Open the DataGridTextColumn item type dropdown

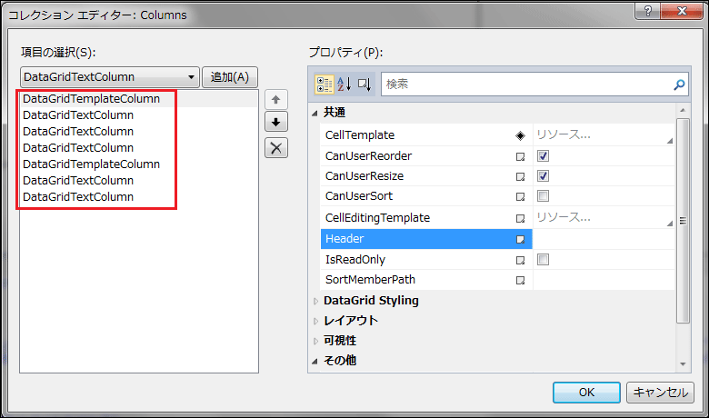pyautogui.click(x=110, y=77)
